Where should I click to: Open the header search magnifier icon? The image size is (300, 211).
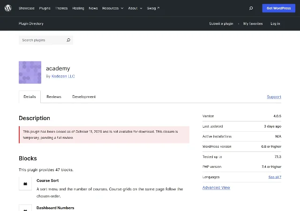click(251, 8)
